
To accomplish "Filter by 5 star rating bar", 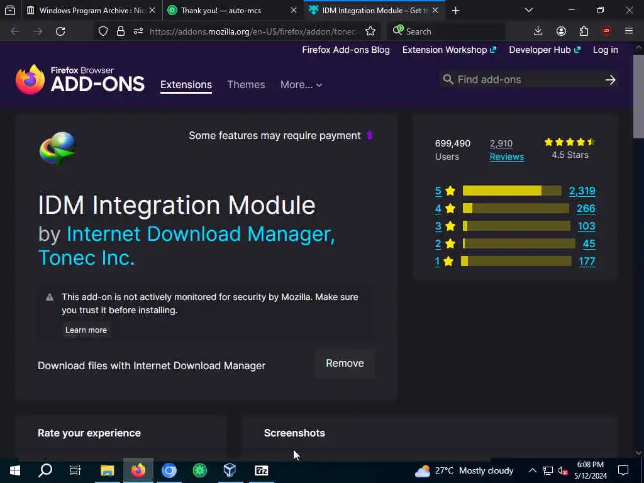I will [x=512, y=191].
